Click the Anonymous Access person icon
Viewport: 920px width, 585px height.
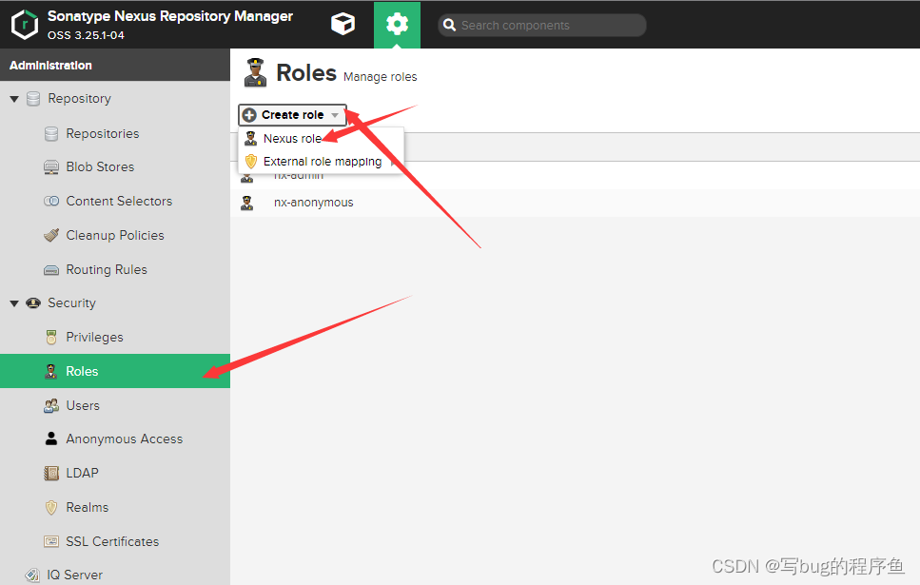point(51,439)
